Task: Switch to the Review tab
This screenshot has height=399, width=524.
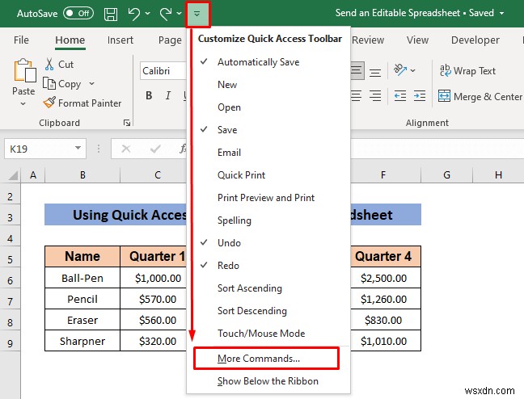Action: 368,40
